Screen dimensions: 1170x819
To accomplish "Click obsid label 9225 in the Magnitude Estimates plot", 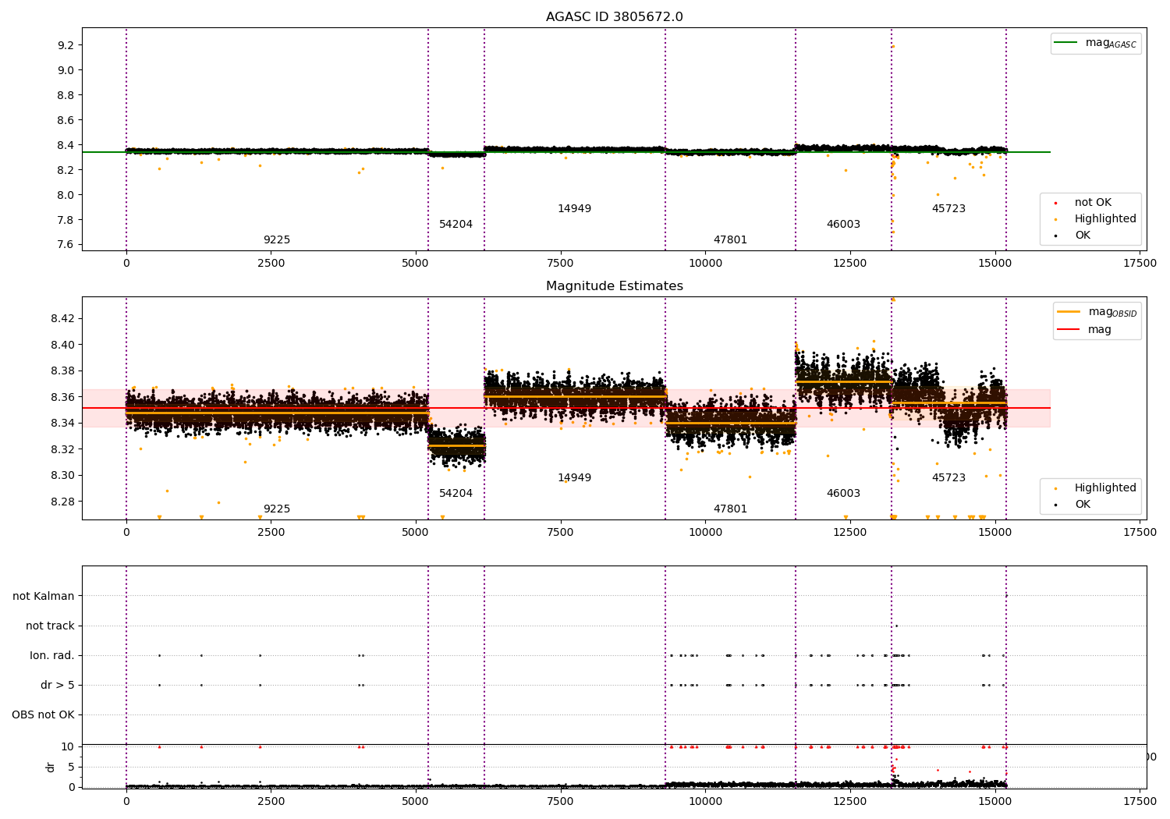I will (277, 509).
